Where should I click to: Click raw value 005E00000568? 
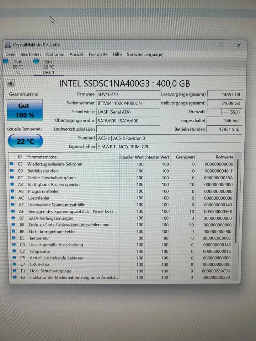click(x=218, y=212)
